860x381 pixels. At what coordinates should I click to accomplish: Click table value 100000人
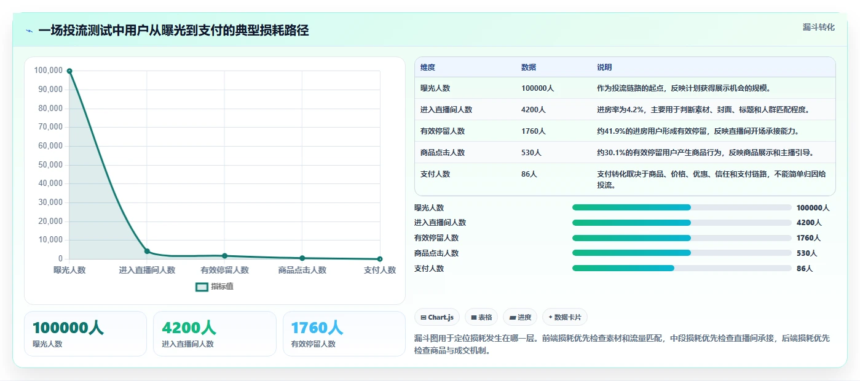tap(538, 88)
